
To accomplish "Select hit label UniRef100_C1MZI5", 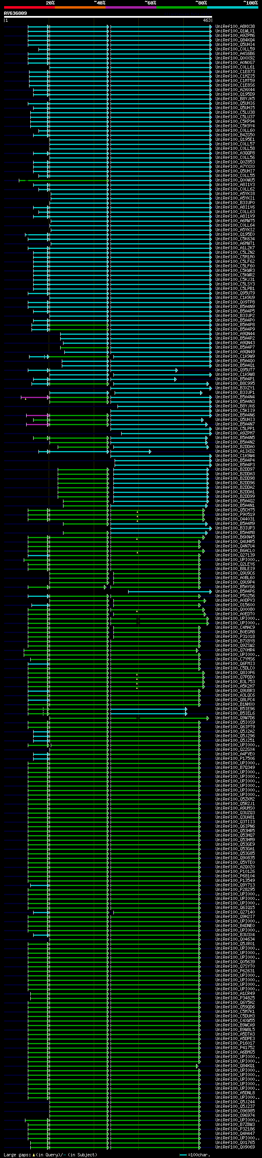I will (235, 76).
